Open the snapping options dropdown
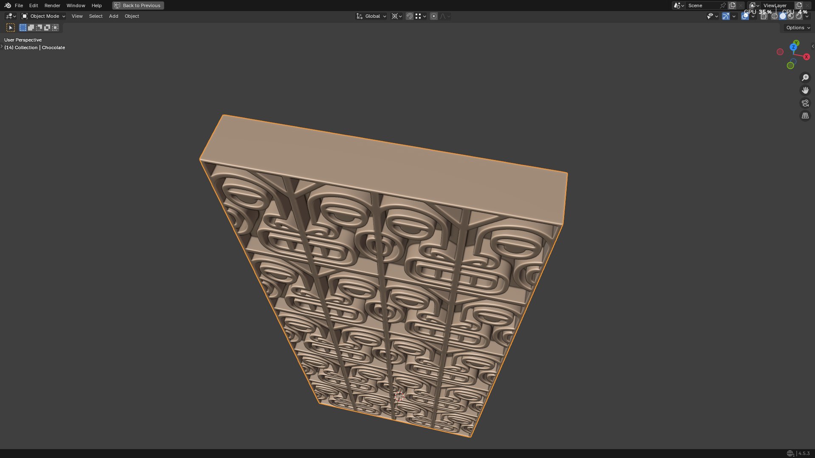815x458 pixels. pyautogui.click(x=421, y=16)
